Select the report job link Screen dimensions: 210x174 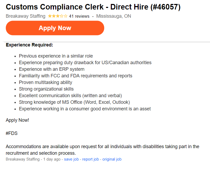(91, 159)
